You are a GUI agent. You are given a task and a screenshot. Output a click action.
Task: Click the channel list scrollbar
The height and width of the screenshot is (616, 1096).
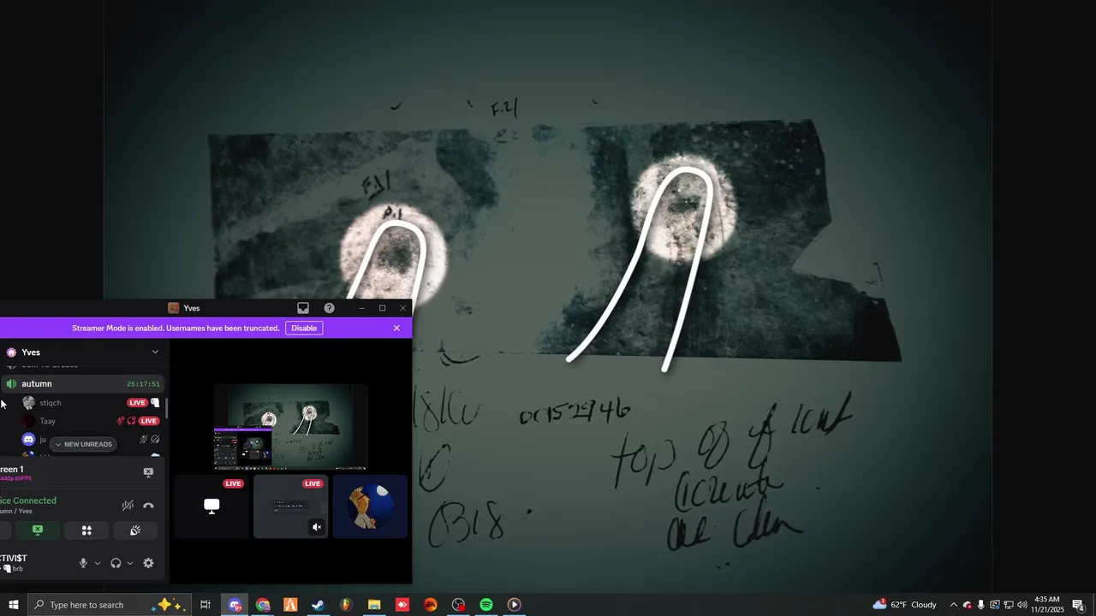167,408
